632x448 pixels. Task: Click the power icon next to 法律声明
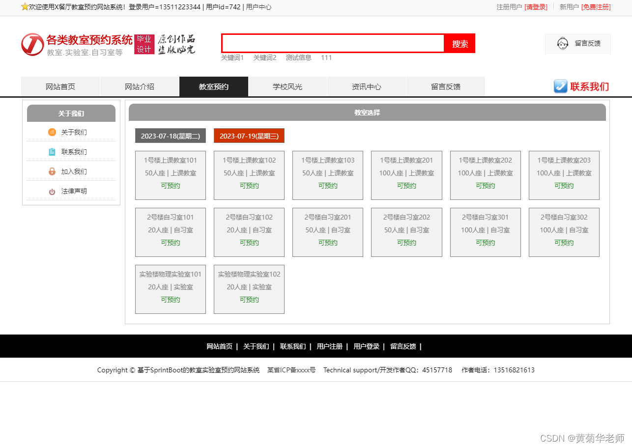tap(52, 192)
